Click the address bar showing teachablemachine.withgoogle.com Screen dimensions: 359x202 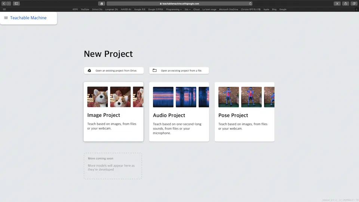(179, 3)
